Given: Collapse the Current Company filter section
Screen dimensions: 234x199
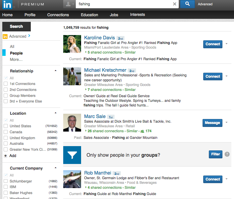Looking at the screenshot, I should point(56,168).
